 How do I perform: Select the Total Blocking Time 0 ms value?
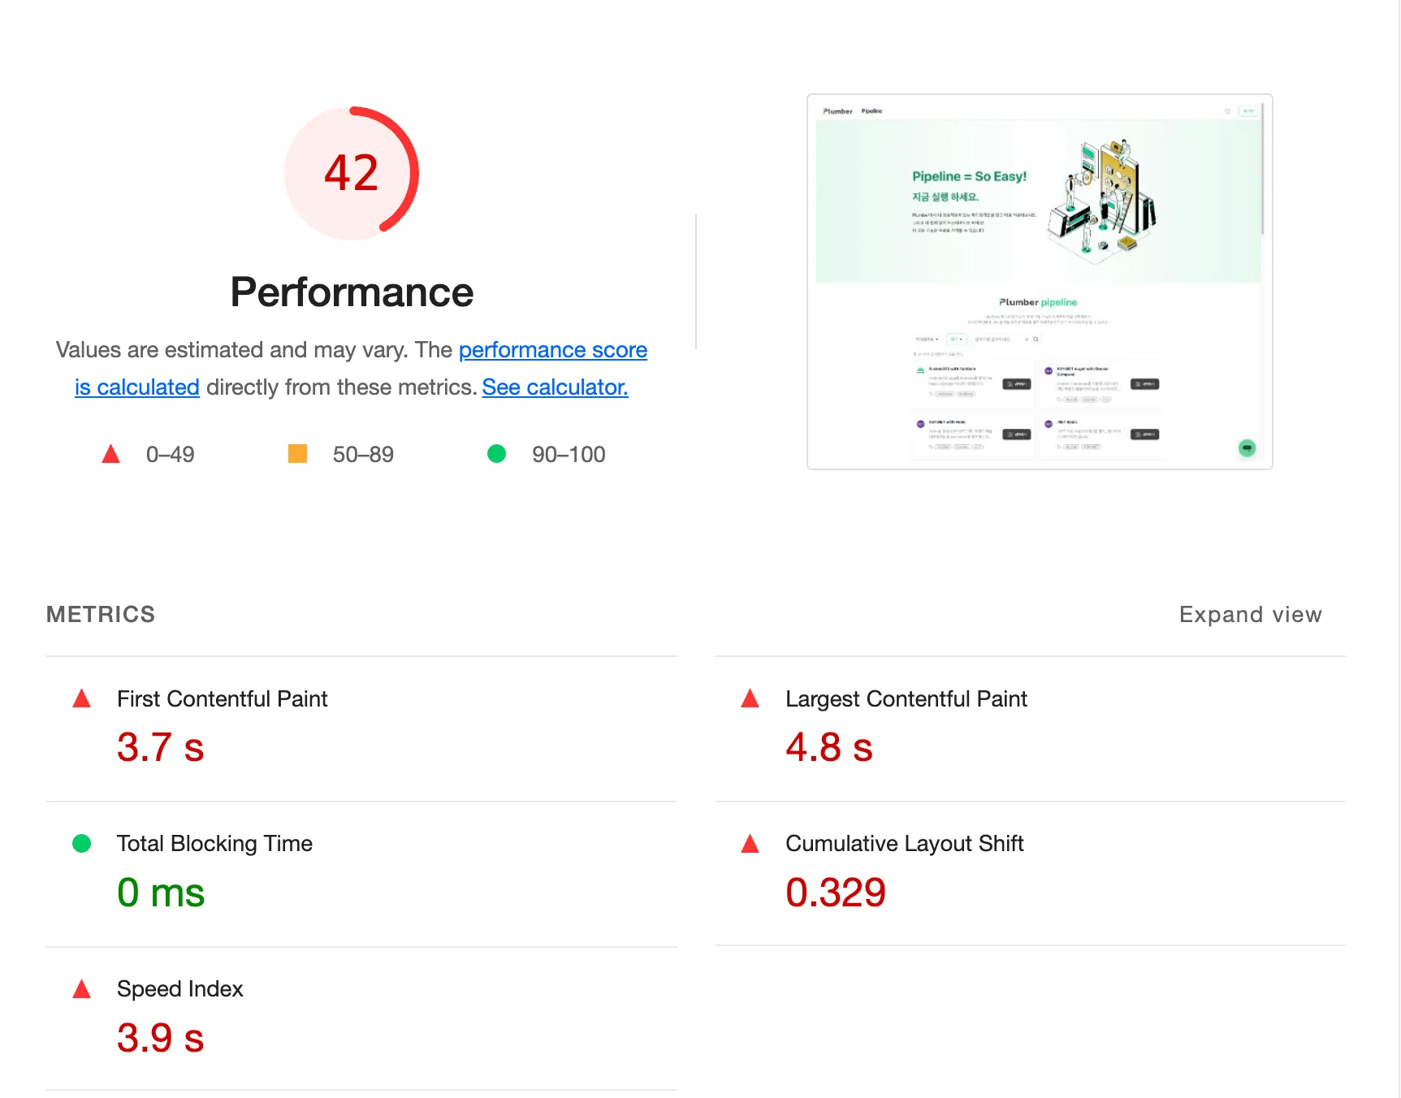click(x=161, y=893)
